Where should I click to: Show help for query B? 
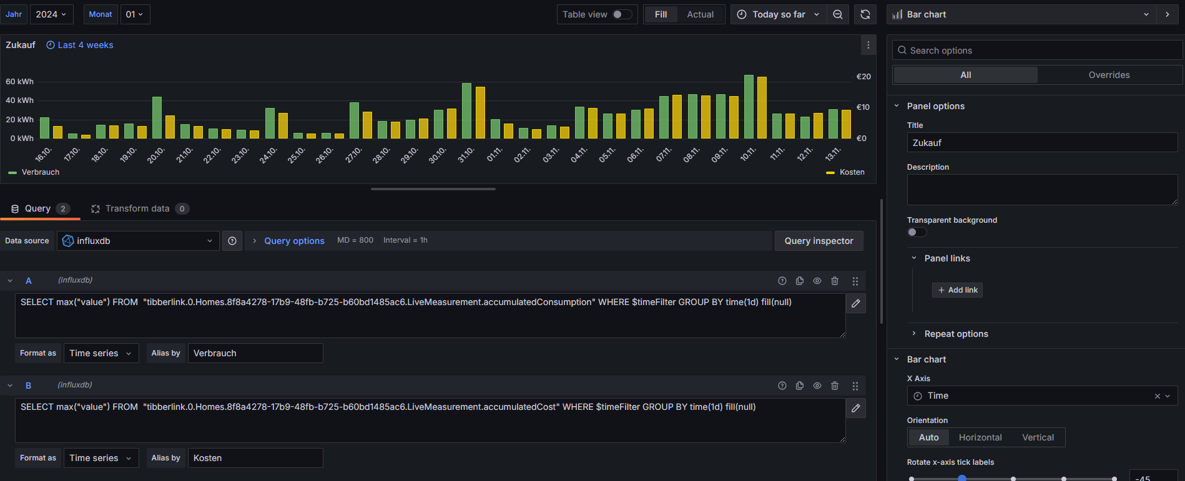tap(782, 386)
